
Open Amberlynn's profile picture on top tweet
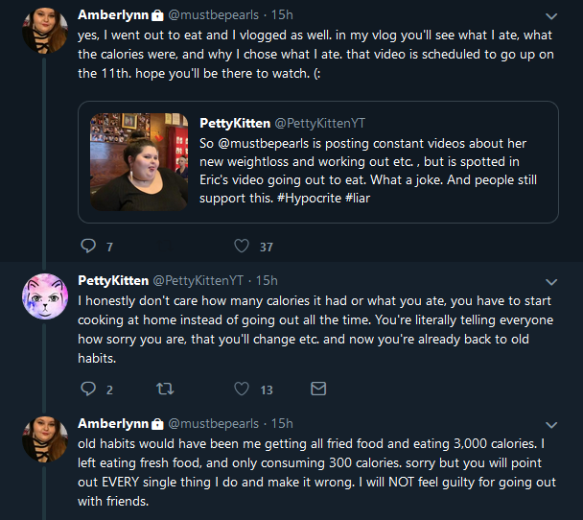[45, 31]
